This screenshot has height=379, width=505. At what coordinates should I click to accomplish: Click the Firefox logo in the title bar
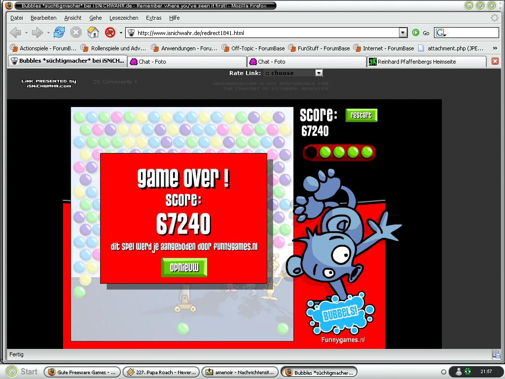(x=9, y=5)
